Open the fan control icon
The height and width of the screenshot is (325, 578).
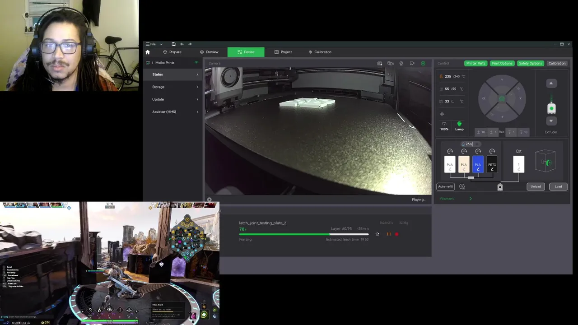pos(442,114)
